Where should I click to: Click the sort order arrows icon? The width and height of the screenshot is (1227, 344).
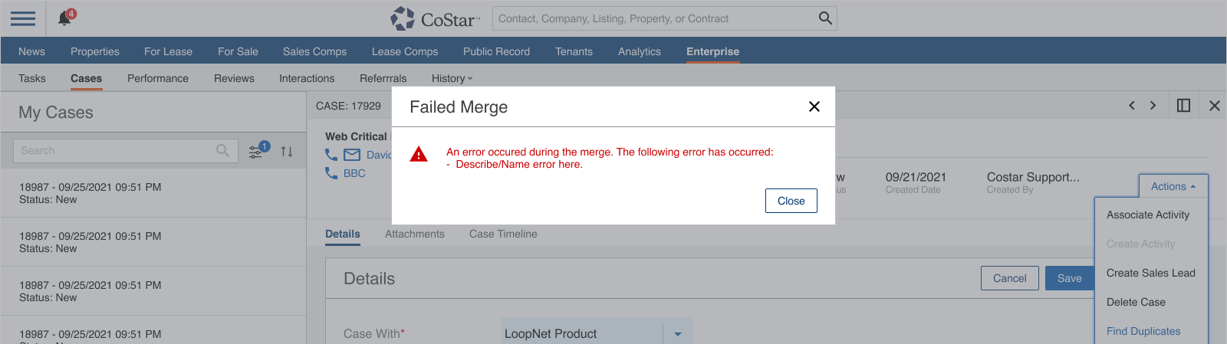287,152
